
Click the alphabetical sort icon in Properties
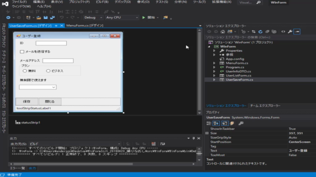(216, 123)
